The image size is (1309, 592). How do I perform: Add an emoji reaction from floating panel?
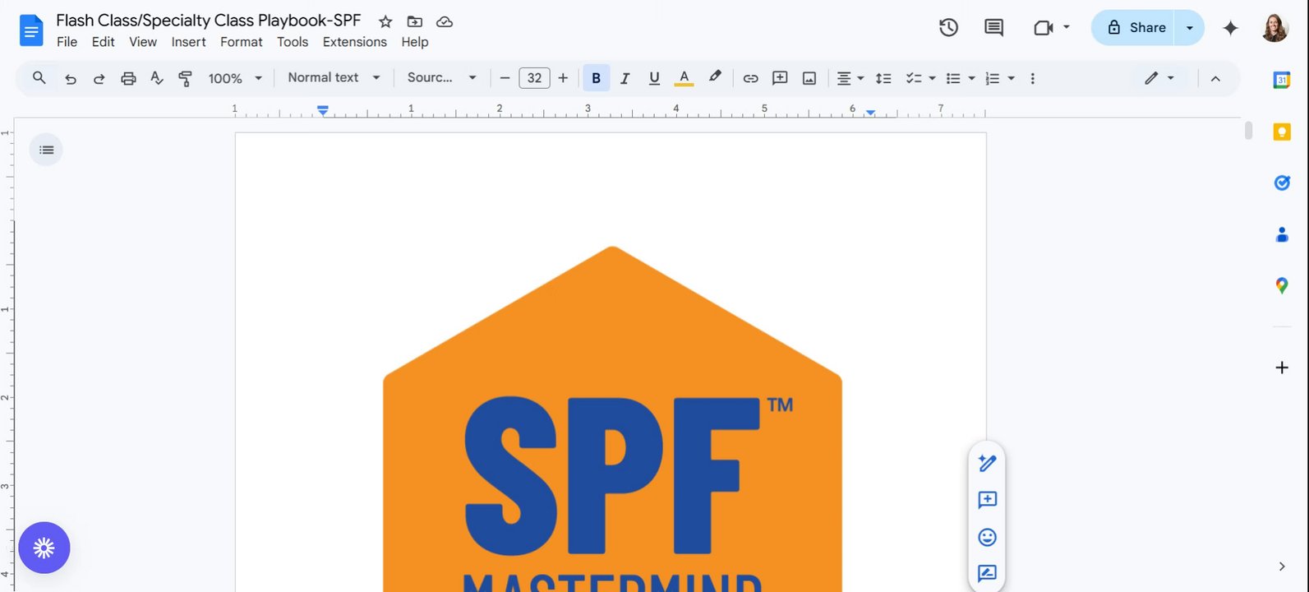click(987, 537)
